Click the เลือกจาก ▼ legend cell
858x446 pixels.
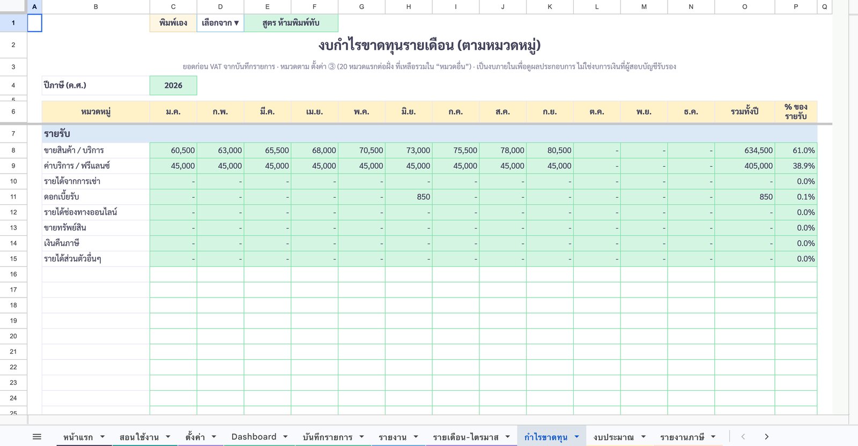point(220,23)
